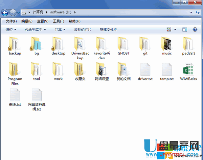The image size is (203, 160).
Task: Open Help via the question mark icon
Action: click(x=195, y=30)
